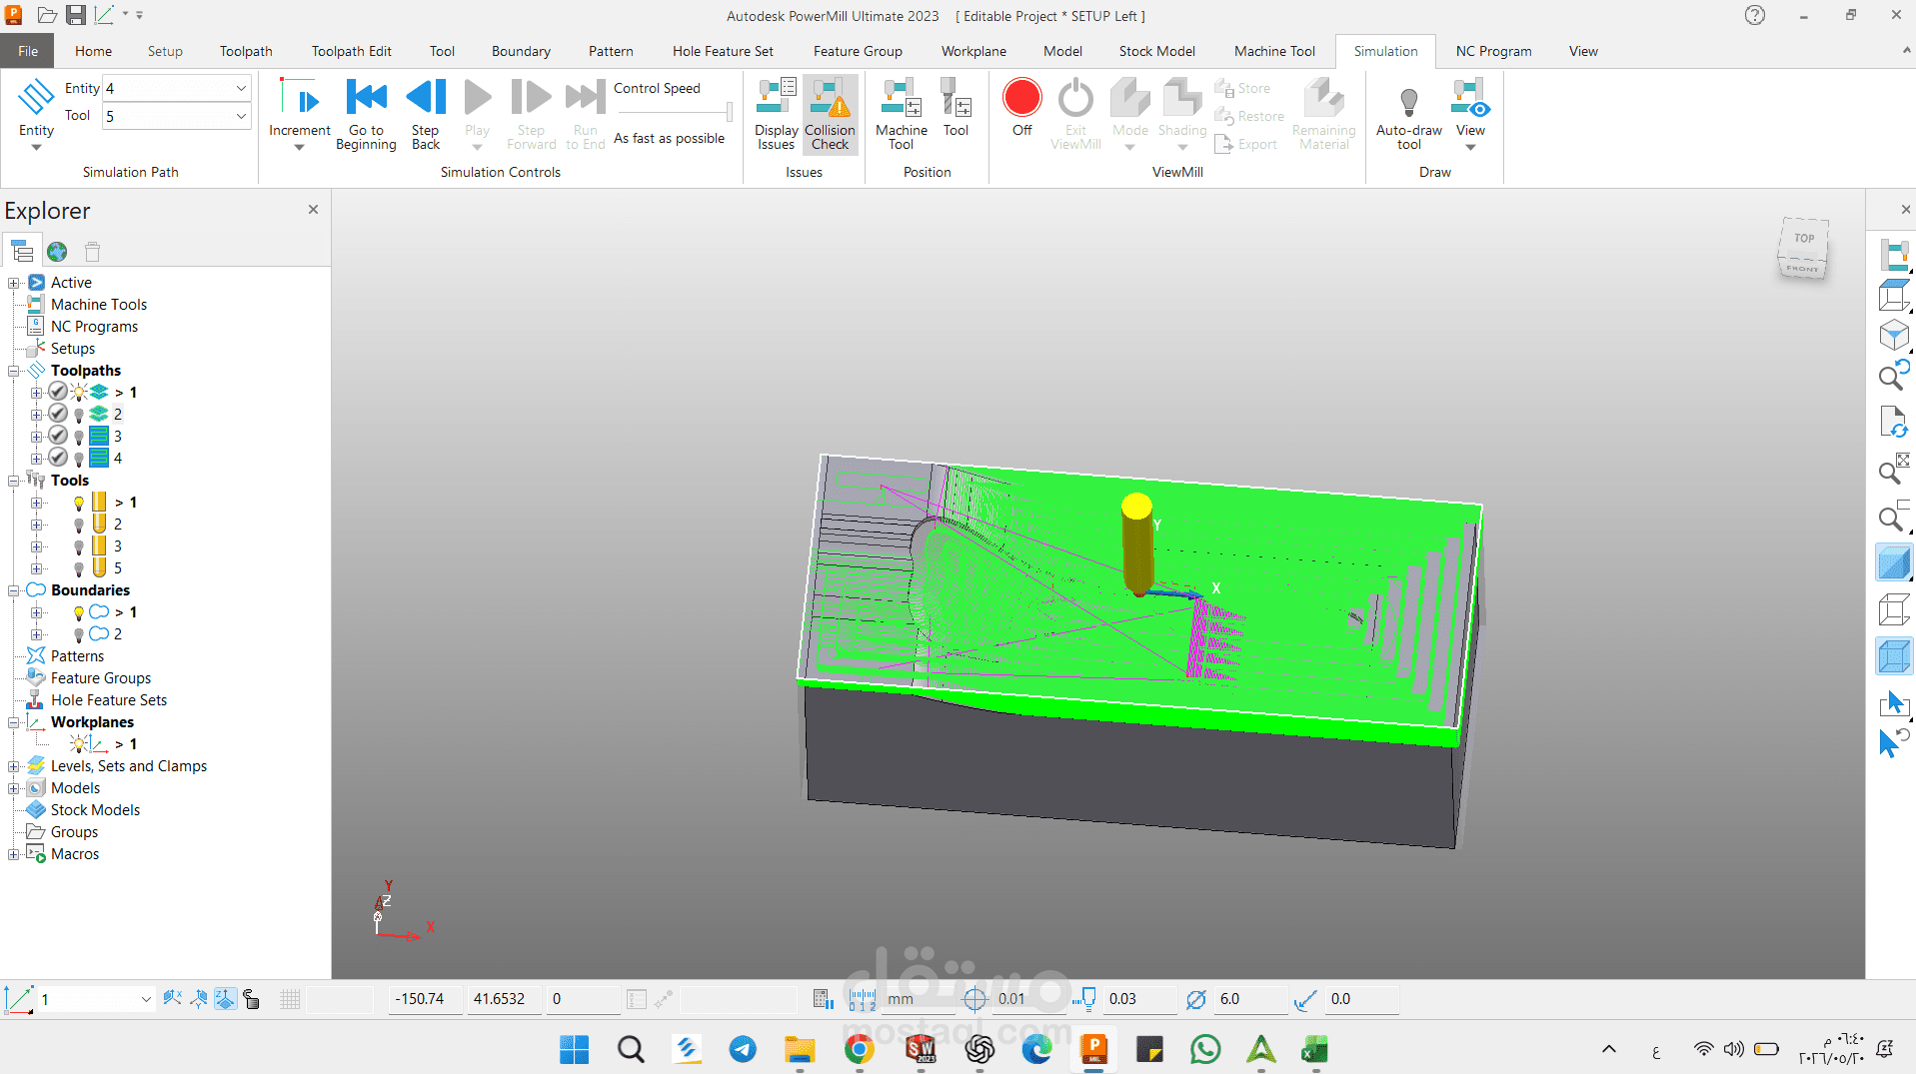Toggle lightbulb for boundary 2
Viewport: 1916px width, 1074px height.
click(79, 634)
